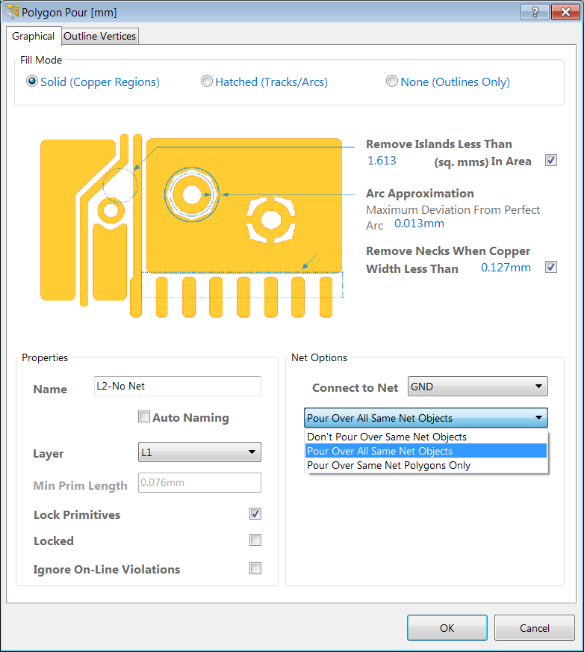The image size is (584, 652).
Task: Select Solid (Copper Regions) fill mode
Action: click(32, 81)
